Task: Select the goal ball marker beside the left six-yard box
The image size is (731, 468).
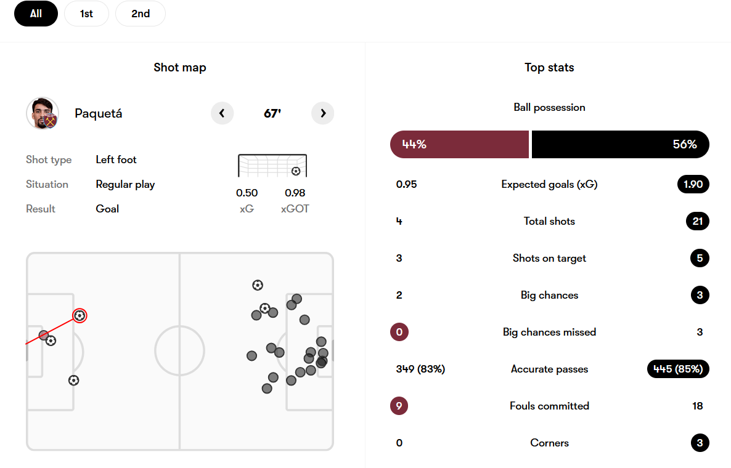Action: pyautogui.click(x=51, y=341)
